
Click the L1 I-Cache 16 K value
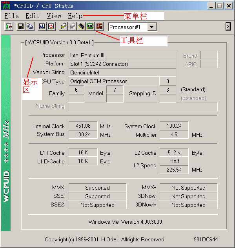pyautogui.click(x=83, y=152)
